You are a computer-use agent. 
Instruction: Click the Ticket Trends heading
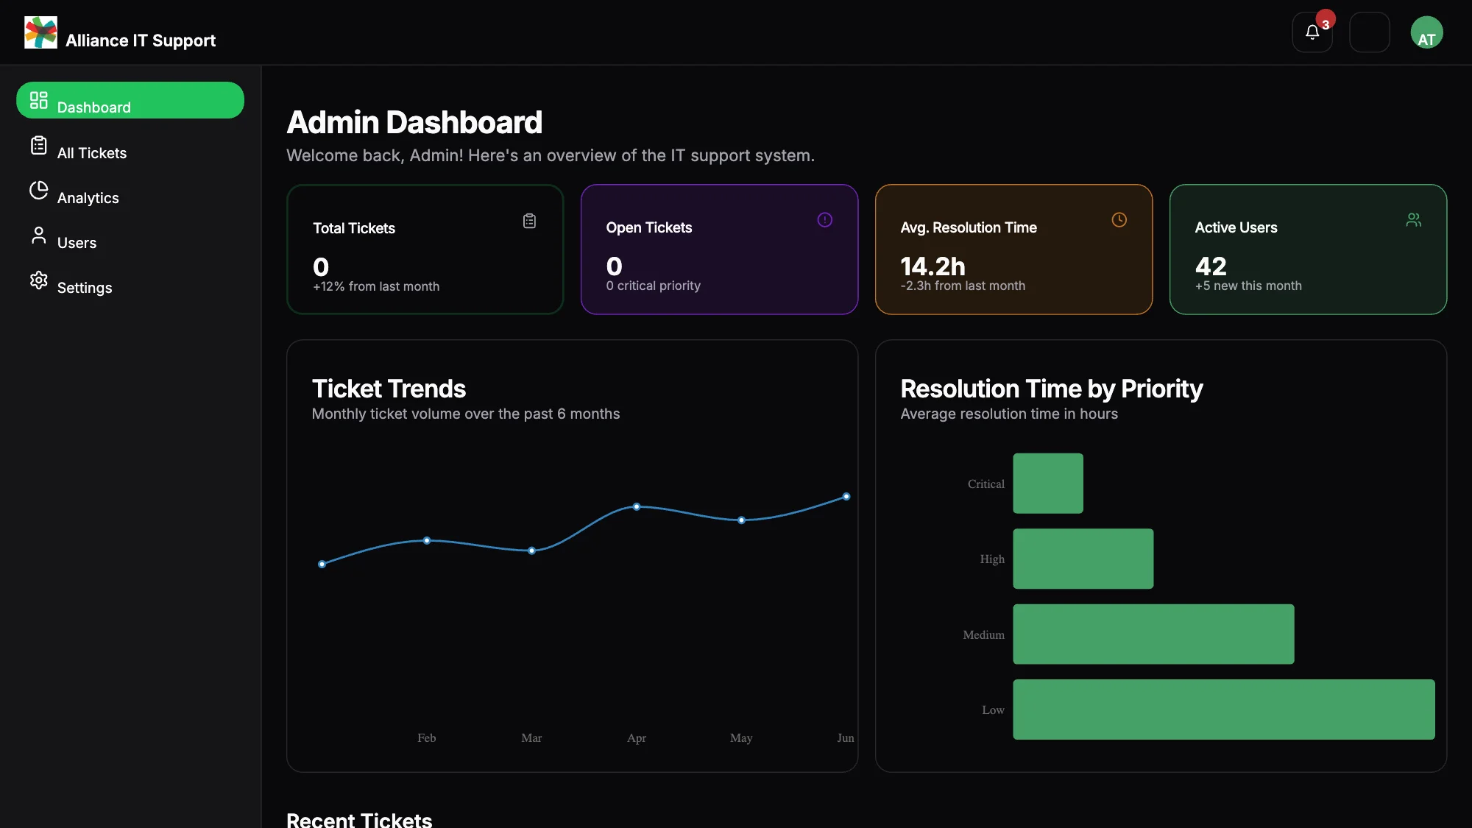pos(389,389)
